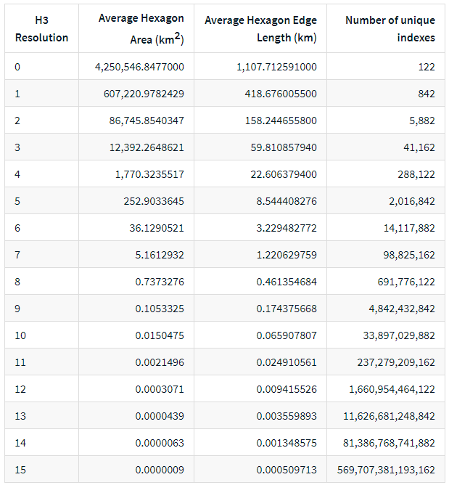The height and width of the screenshot is (485, 449).
Task: Select area value 0.0000009
Action: [160, 470]
